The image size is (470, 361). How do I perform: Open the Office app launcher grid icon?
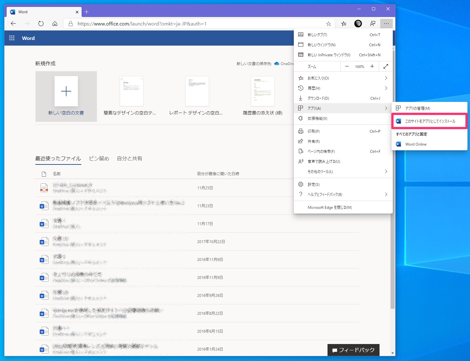tap(12, 38)
